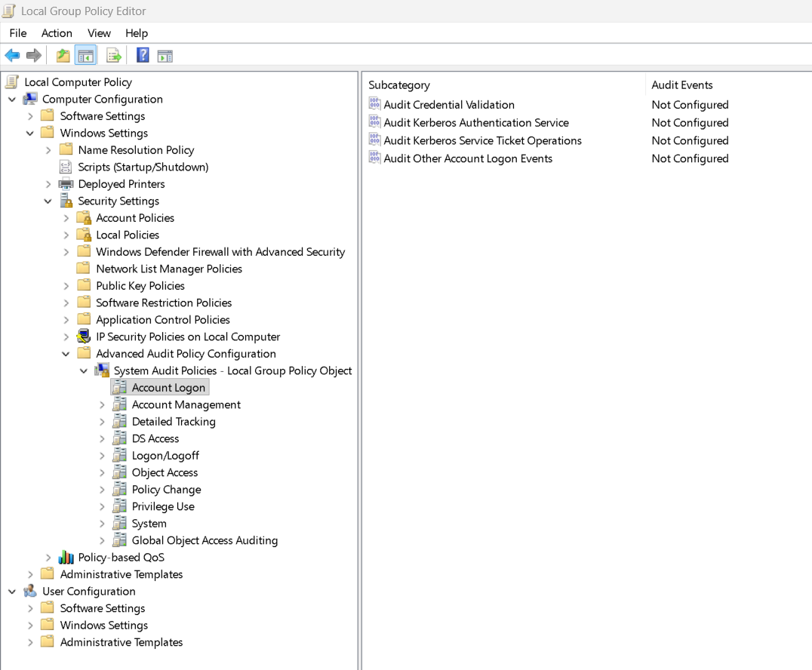This screenshot has height=670, width=812.
Task: Click the Global Object Access Auditing icon
Action: (x=120, y=540)
